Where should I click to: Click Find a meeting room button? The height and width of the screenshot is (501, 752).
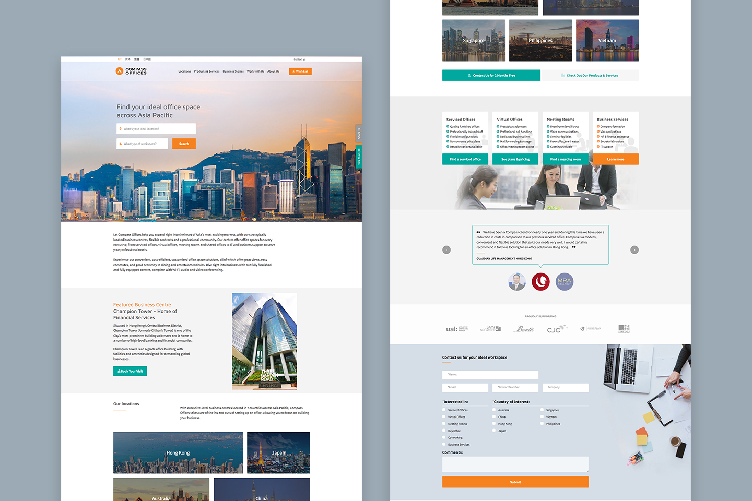566,159
